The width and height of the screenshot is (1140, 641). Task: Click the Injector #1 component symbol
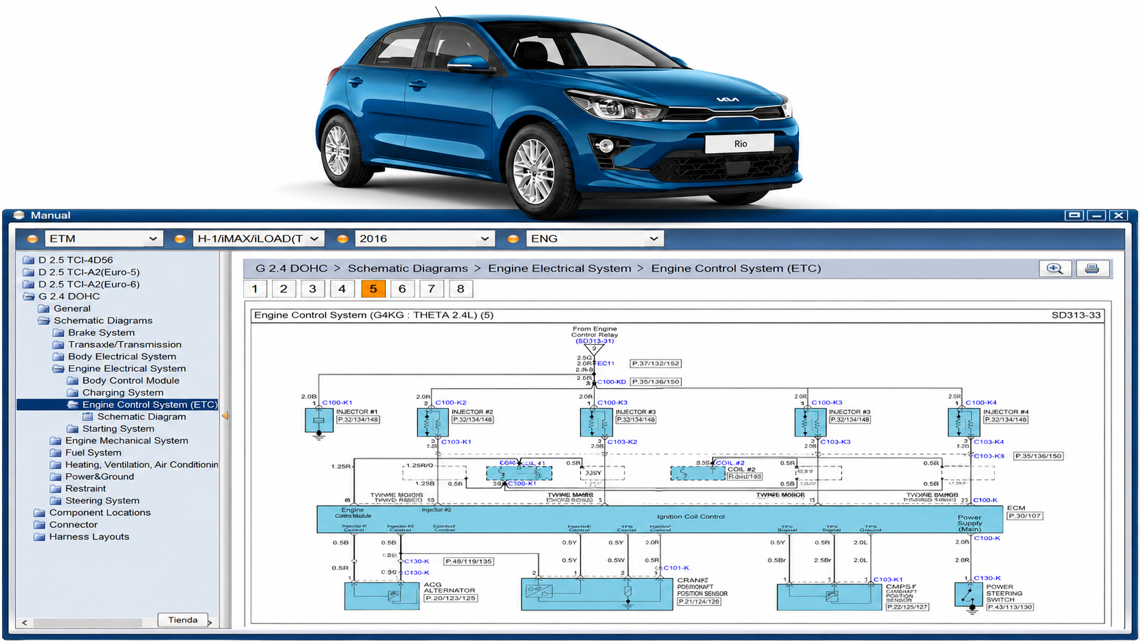tap(318, 421)
